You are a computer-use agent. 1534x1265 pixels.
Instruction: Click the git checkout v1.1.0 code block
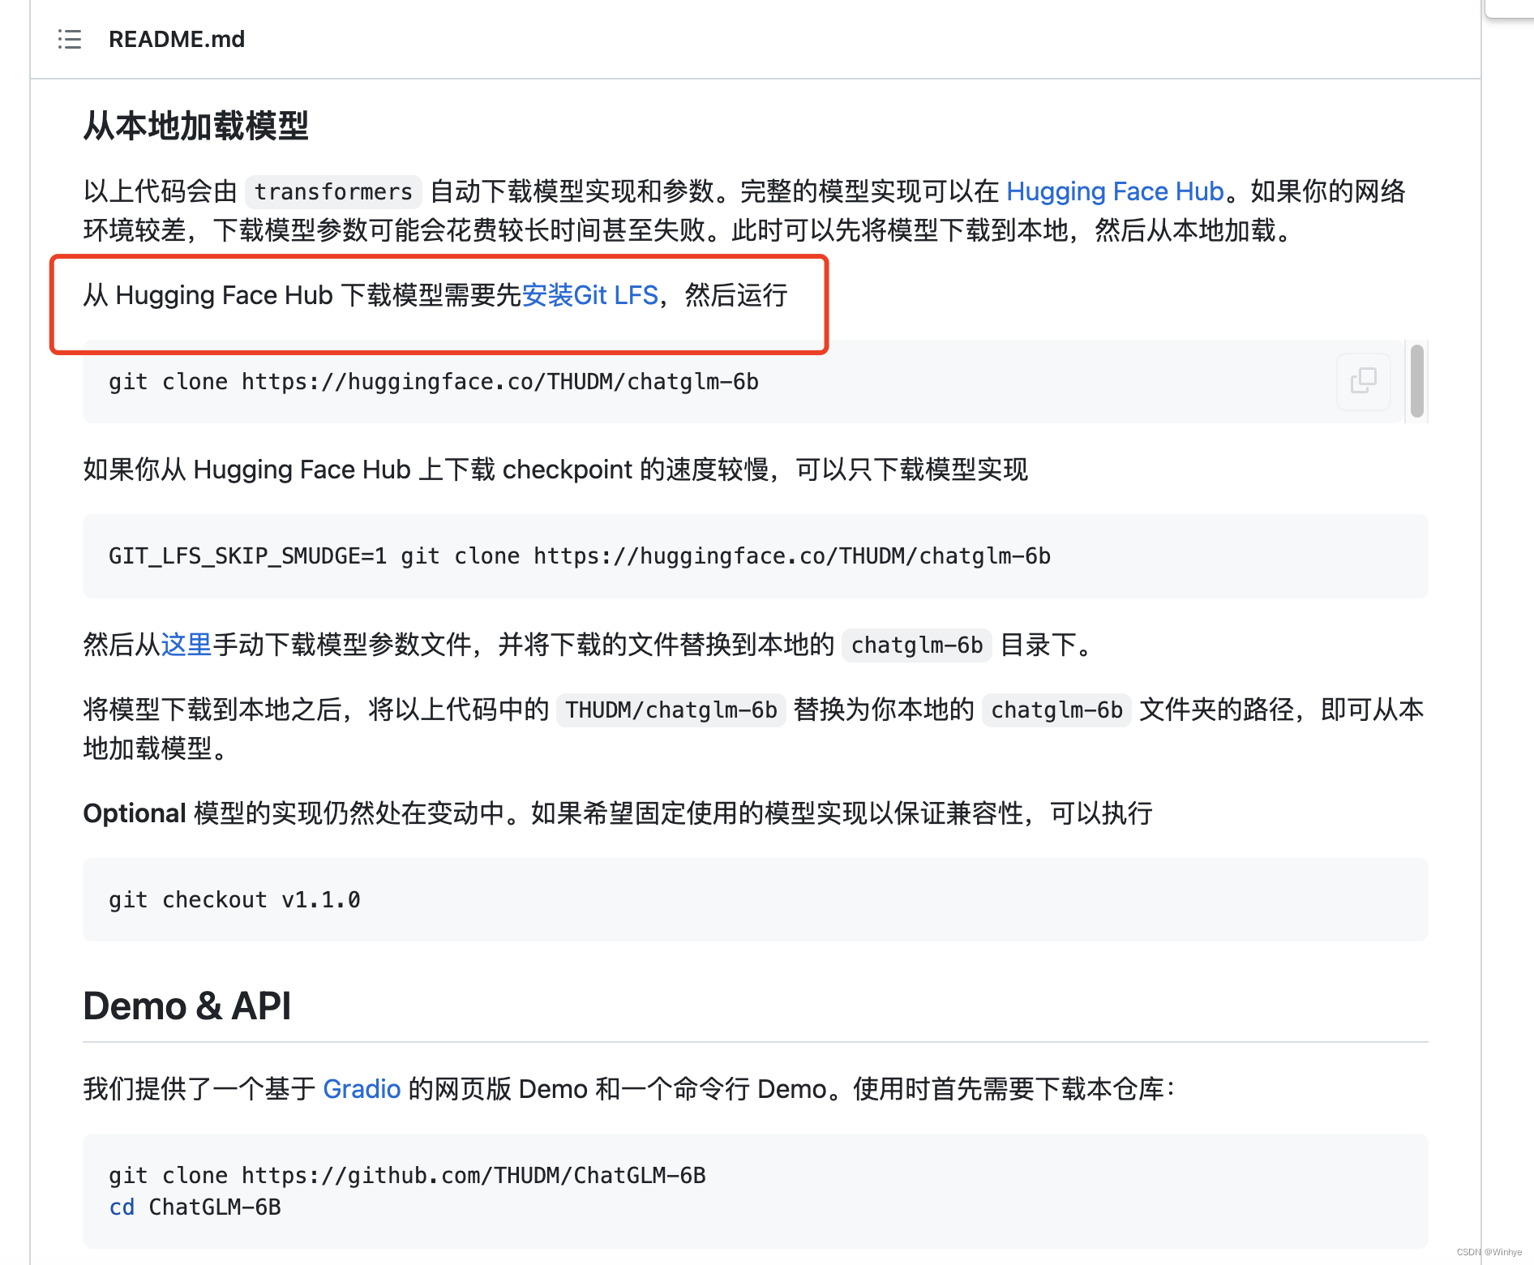coord(234,900)
